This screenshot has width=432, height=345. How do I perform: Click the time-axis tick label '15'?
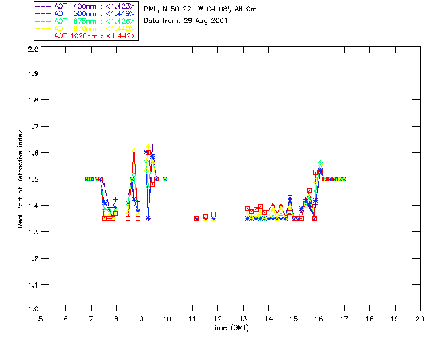294,319
